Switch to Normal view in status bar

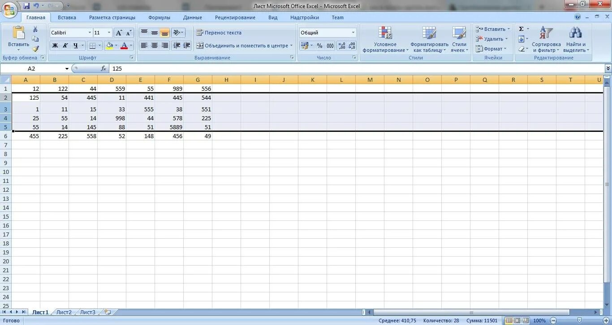pos(509,321)
